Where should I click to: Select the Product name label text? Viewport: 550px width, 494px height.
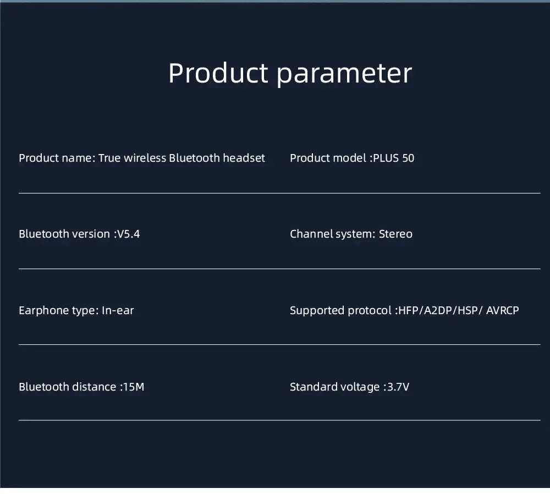[x=57, y=158]
